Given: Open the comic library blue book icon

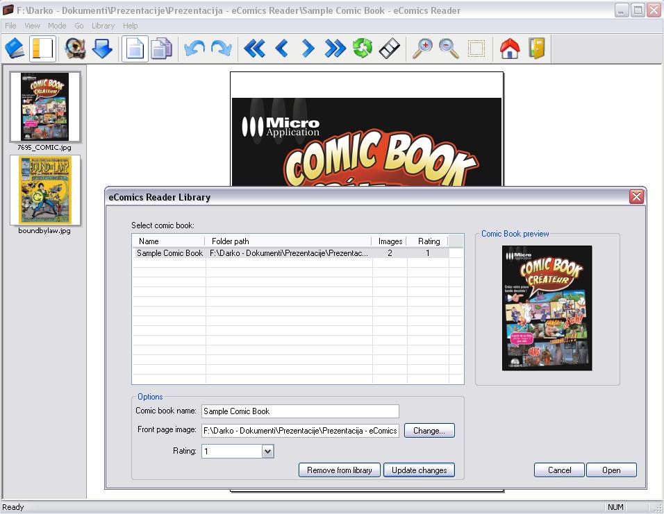Looking at the screenshot, I should click(15, 49).
